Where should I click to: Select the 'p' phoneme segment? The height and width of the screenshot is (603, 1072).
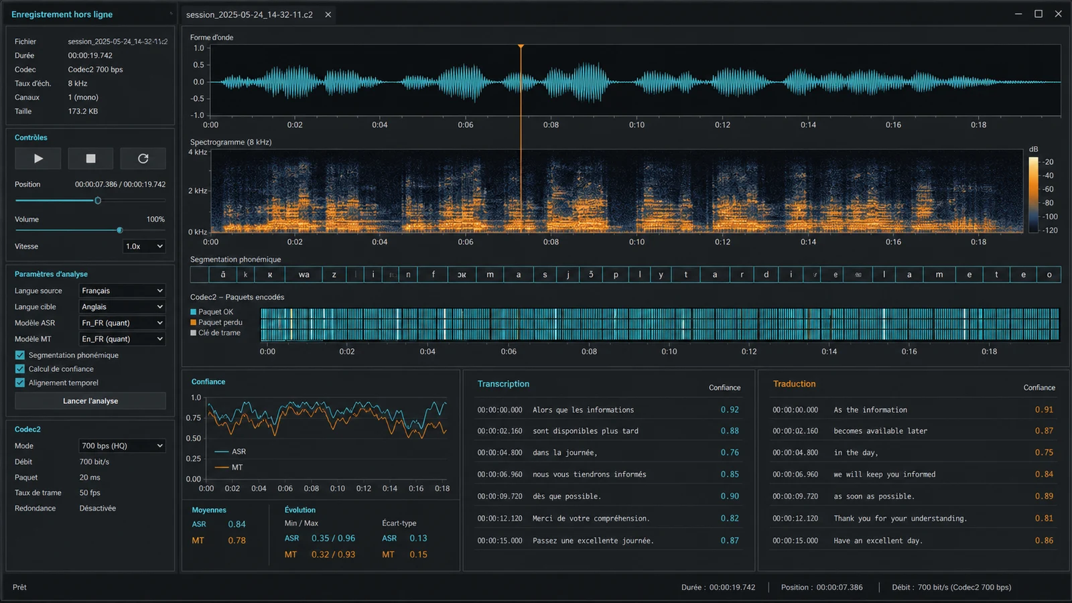[616, 275]
